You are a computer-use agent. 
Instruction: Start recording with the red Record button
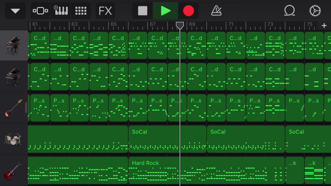pos(188,11)
